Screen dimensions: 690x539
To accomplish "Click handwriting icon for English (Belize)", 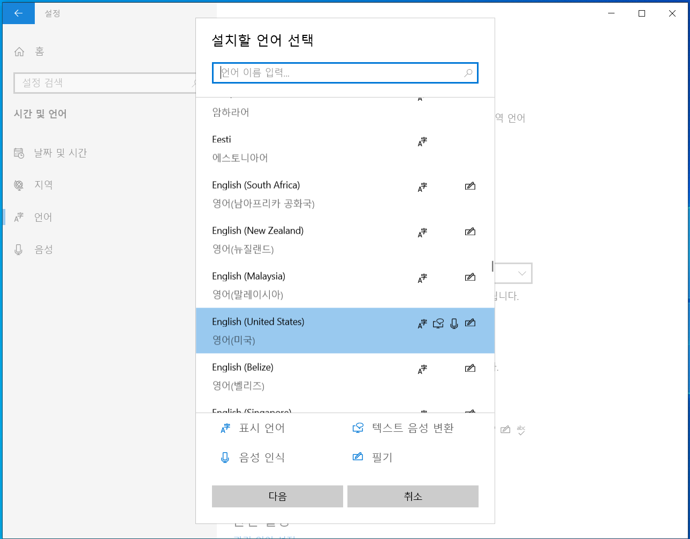I will tap(470, 369).
